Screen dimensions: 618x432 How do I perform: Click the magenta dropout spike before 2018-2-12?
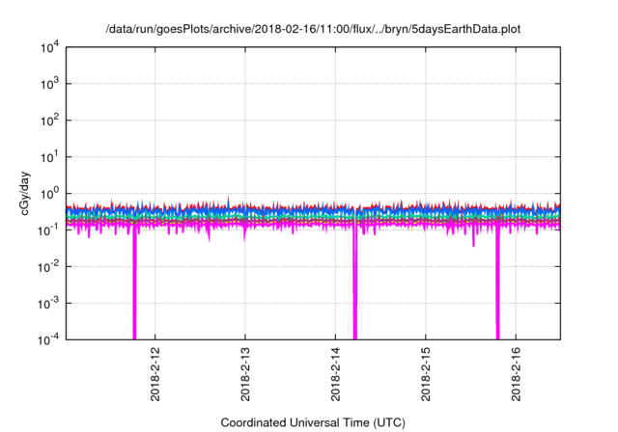134,283
